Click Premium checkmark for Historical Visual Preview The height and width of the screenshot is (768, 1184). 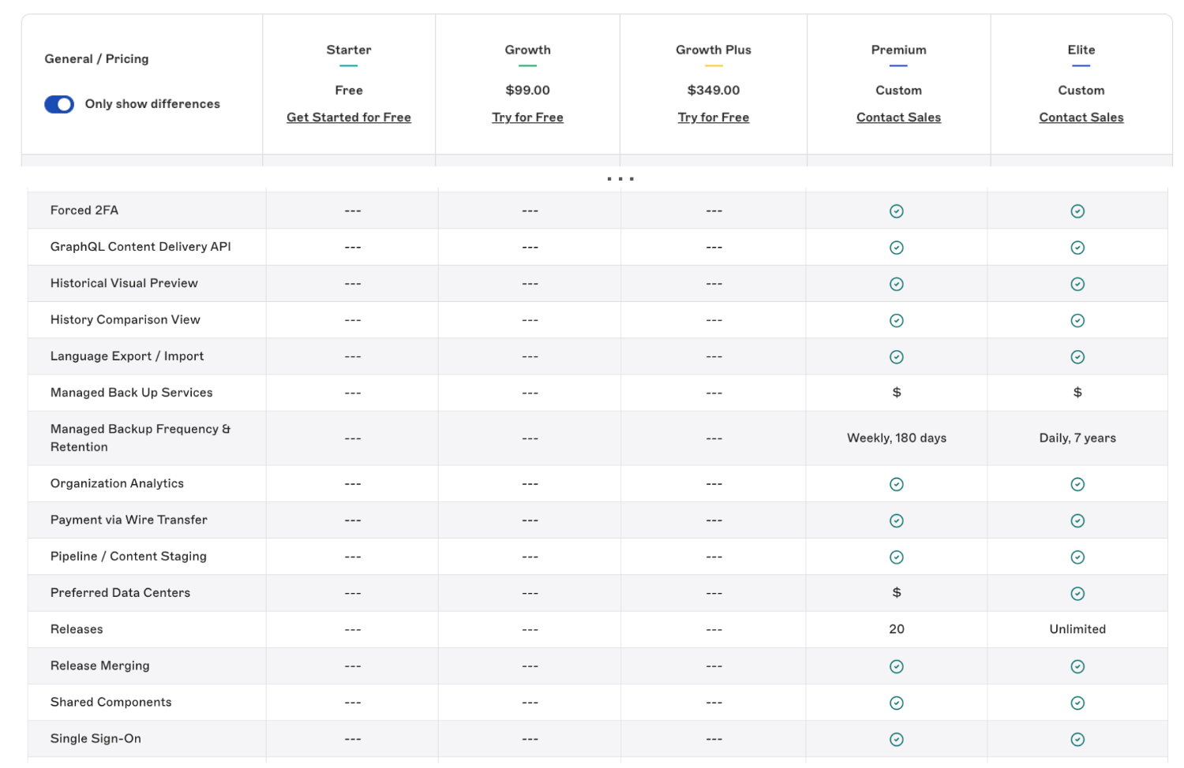coord(896,284)
